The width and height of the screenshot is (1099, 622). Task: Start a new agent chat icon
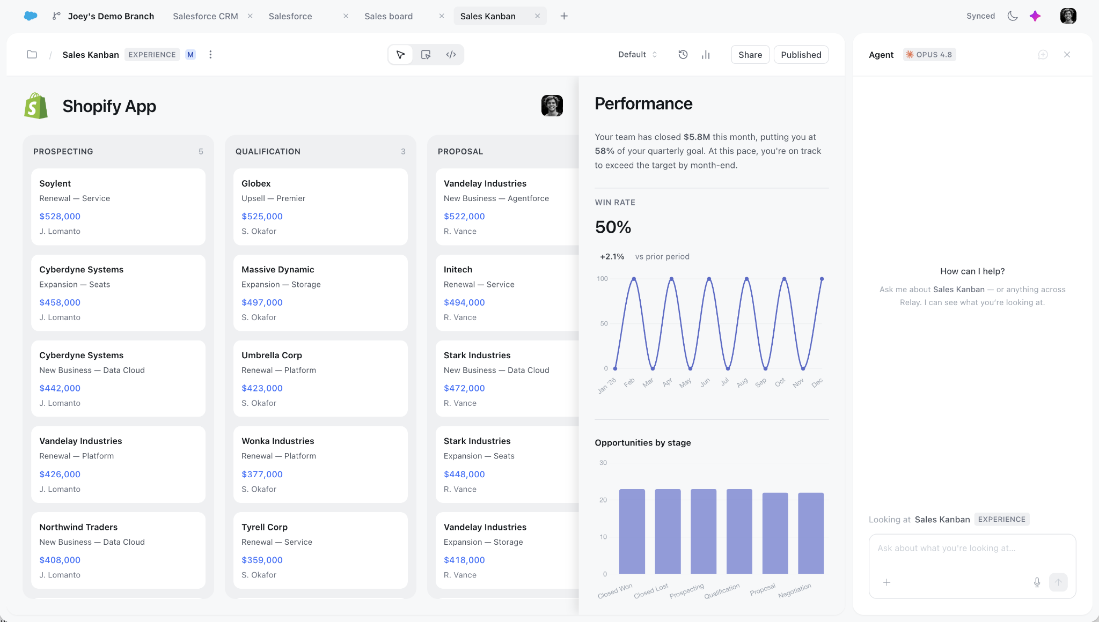tap(1043, 55)
